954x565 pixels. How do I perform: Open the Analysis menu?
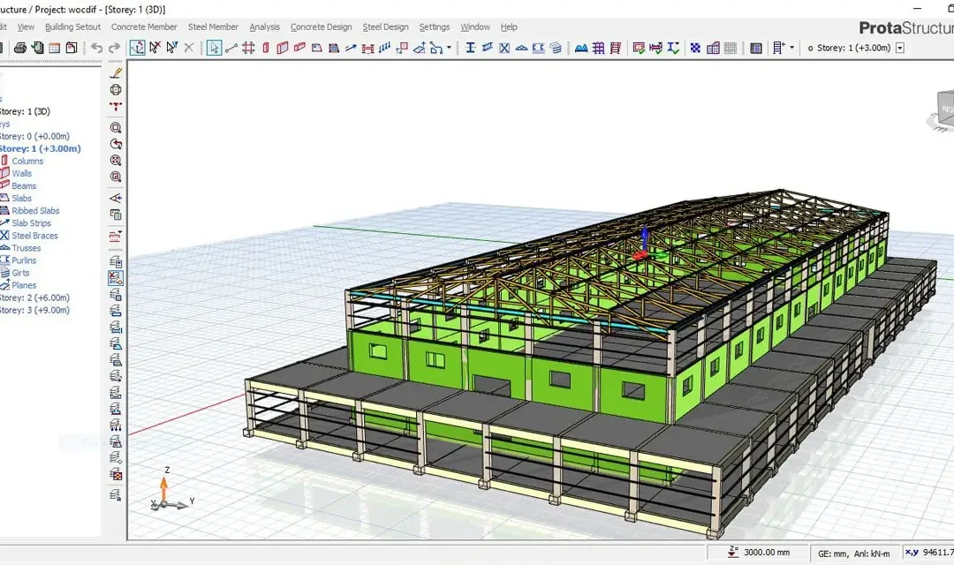click(x=265, y=26)
